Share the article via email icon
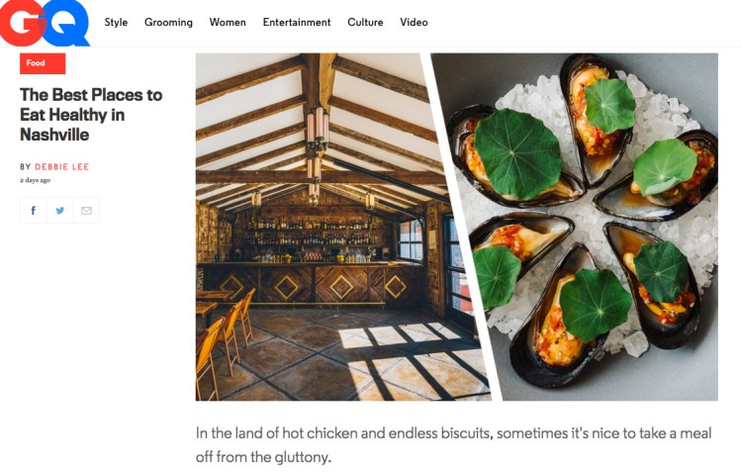 [x=86, y=211]
